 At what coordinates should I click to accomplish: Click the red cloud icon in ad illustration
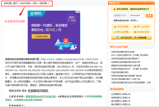coord(66,41)
